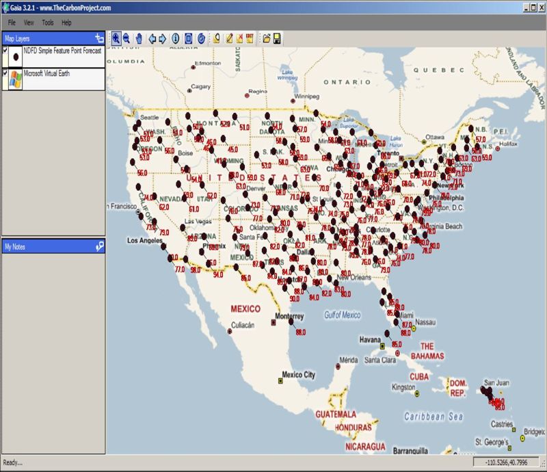Click the Monterrey city label on map
Image resolution: width=547 pixels, height=472 pixels.
(289, 316)
